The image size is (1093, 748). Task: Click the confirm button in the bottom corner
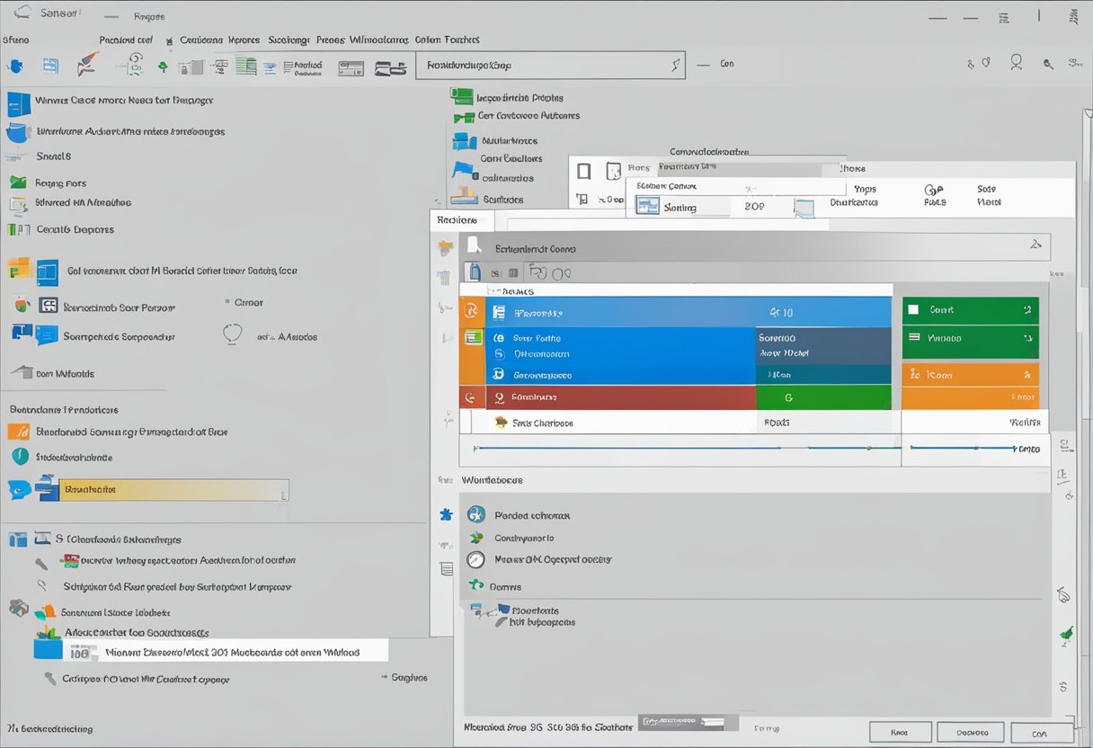pyautogui.click(x=1041, y=732)
